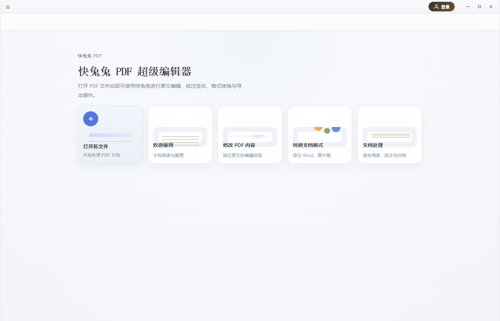Select the 修改 PDF 内容 card

tap(250, 135)
